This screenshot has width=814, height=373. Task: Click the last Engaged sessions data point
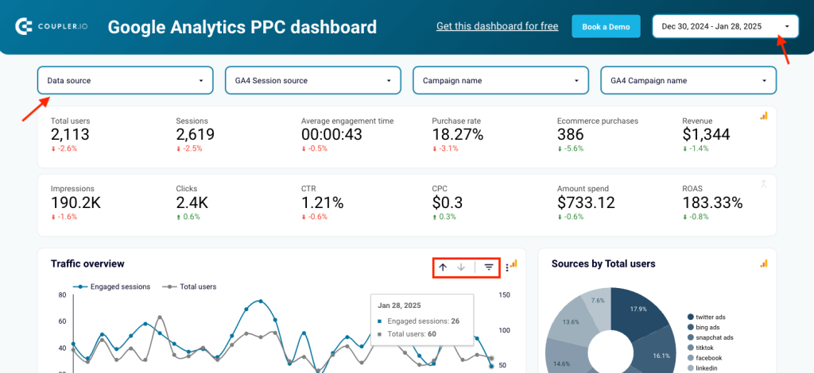tap(491, 367)
